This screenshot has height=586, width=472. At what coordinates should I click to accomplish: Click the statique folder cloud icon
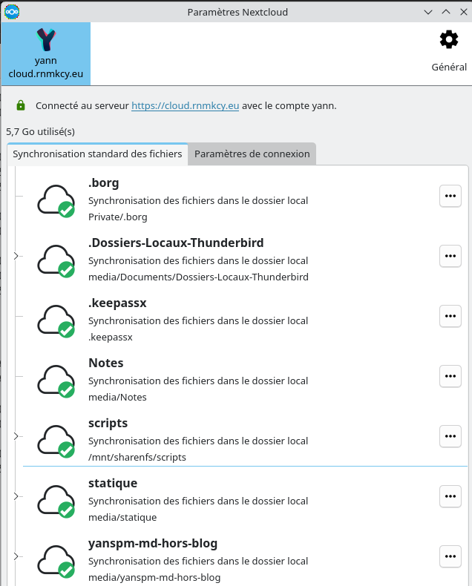(x=56, y=501)
